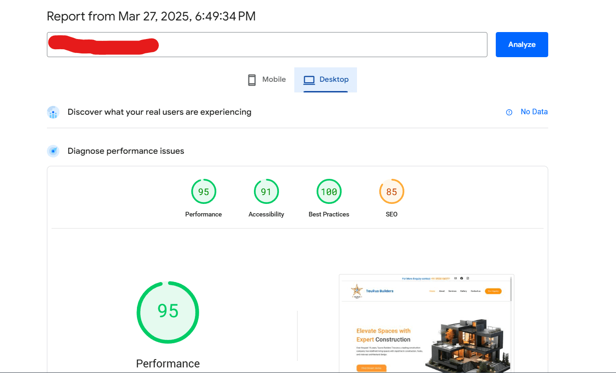Screen dimensions: 616x373
Task: Click the real users experience icon
Action: pyautogui.click(x=53, y=112)
